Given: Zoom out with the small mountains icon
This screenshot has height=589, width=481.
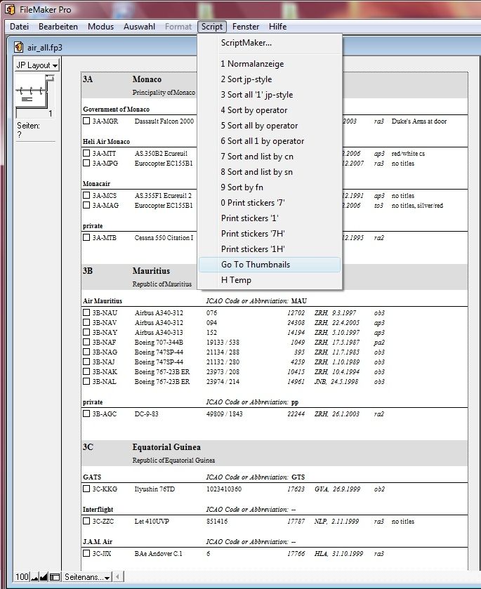Looking at the screenshot, I should [x=34, y=577].
